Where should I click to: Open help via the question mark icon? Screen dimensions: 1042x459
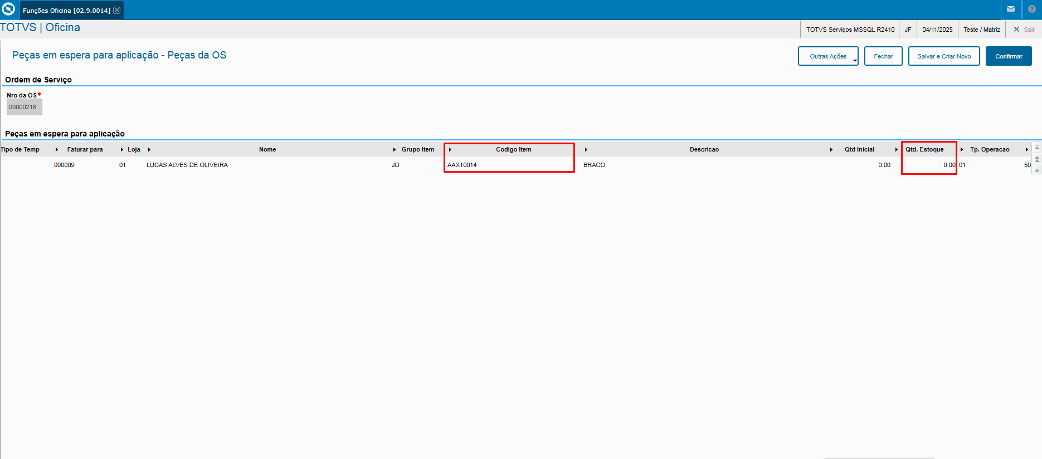[1032, 9]
